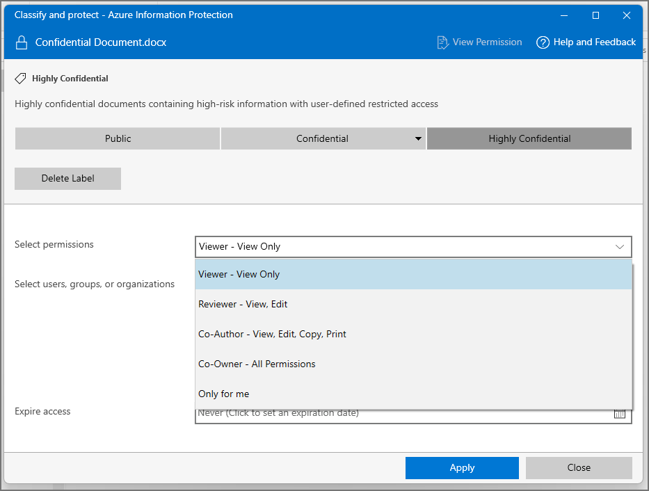Click the View Permission document icon
Image resolution: width=649 pixels, height=491 pixels.
[442, 42]
